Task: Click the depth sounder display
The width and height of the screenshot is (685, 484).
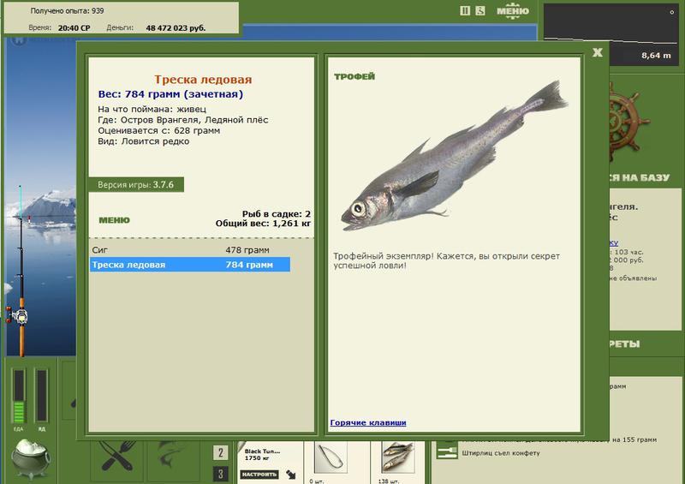Action: (611, 34)
